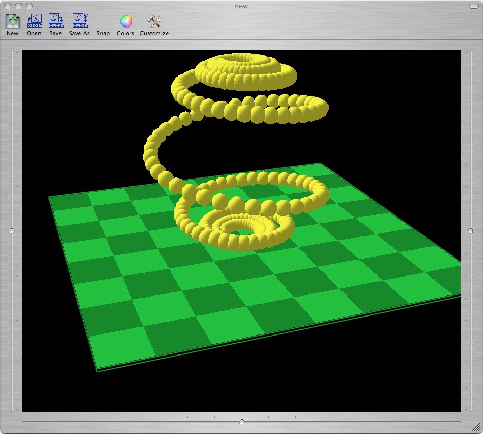Click the bottom horizontal slider handle

tap(242, 421)
